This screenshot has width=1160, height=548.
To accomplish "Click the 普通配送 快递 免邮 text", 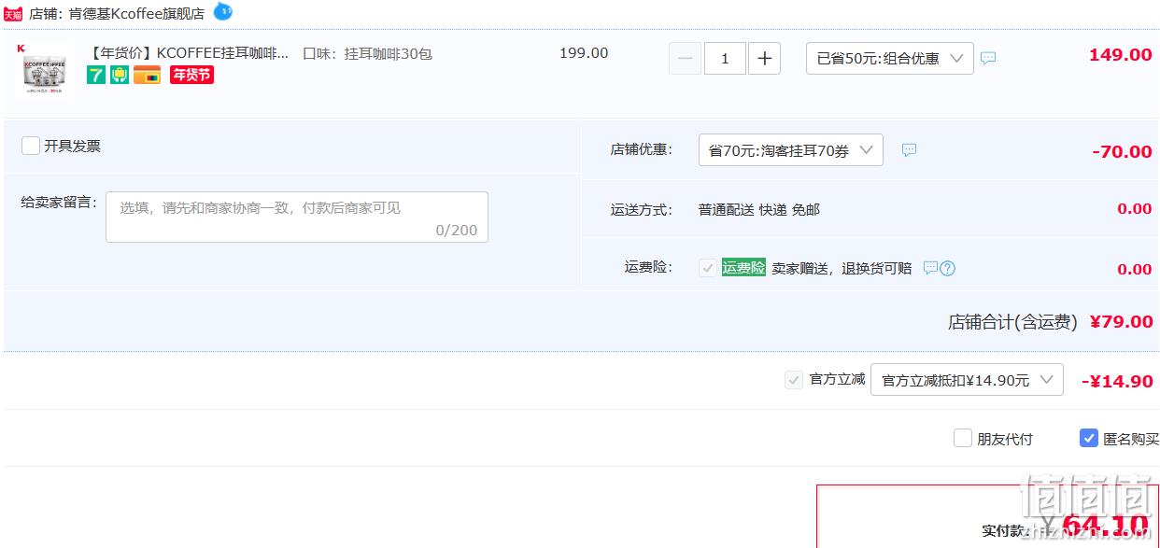I will tap(759, 209).
